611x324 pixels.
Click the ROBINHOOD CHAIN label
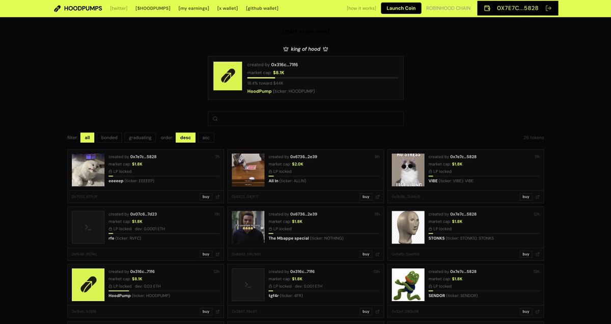pyautogui.click(x=448, y=8)
